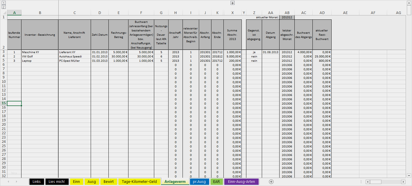
Task: Select row header 15
Action: 3,103
